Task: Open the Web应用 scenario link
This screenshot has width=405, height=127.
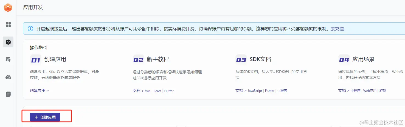Action: point(370,91)
